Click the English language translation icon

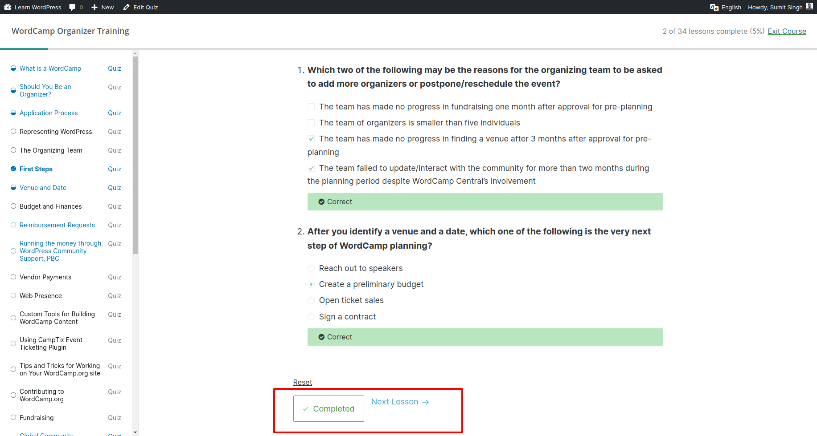pyautogui.click(x=713, y=7)
